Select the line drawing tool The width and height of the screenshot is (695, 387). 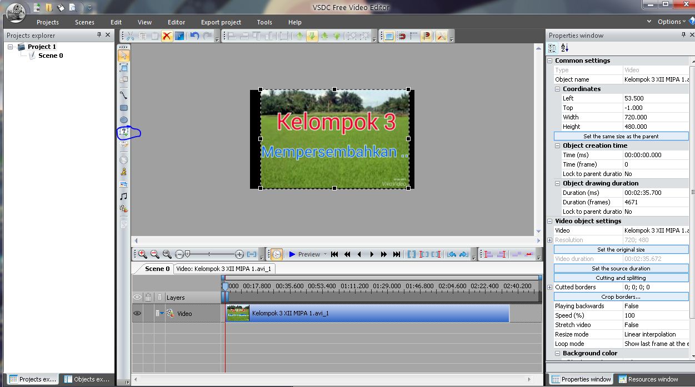pos(124,95)
